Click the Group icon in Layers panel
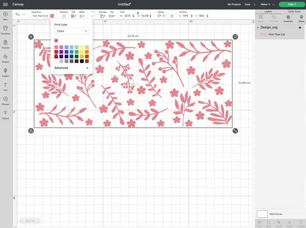Viewport: 306px width, 228px height. click(261, 17)
